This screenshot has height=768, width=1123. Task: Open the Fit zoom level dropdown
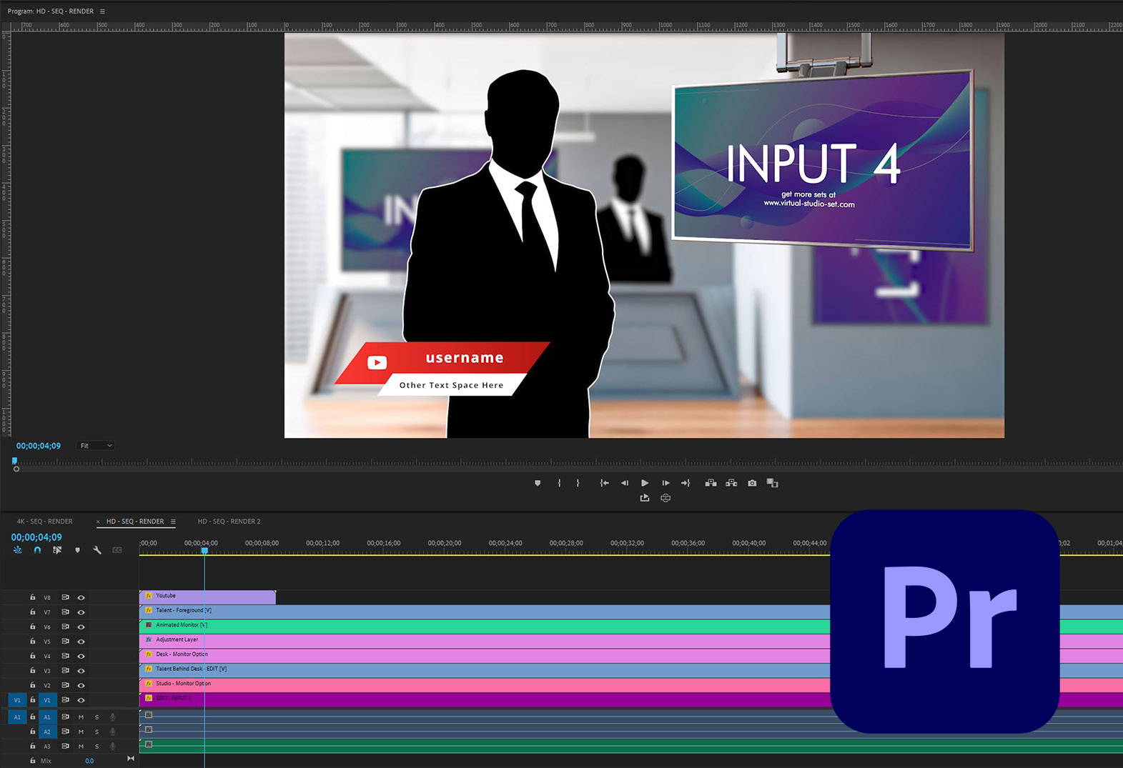pyautogui.click(x=96, y=446)
